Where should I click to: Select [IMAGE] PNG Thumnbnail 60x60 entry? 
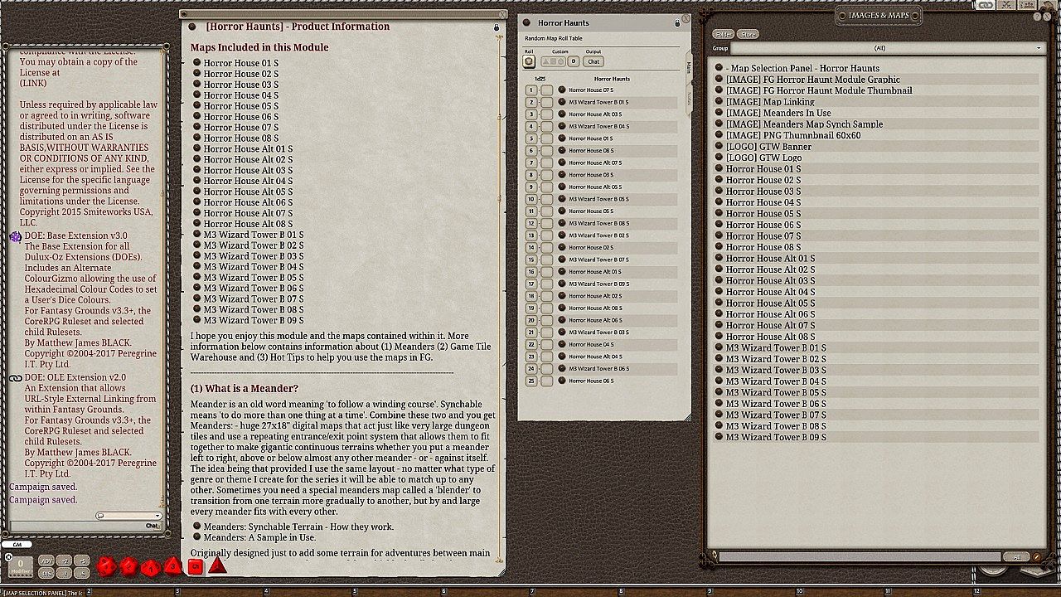(793, 135)
